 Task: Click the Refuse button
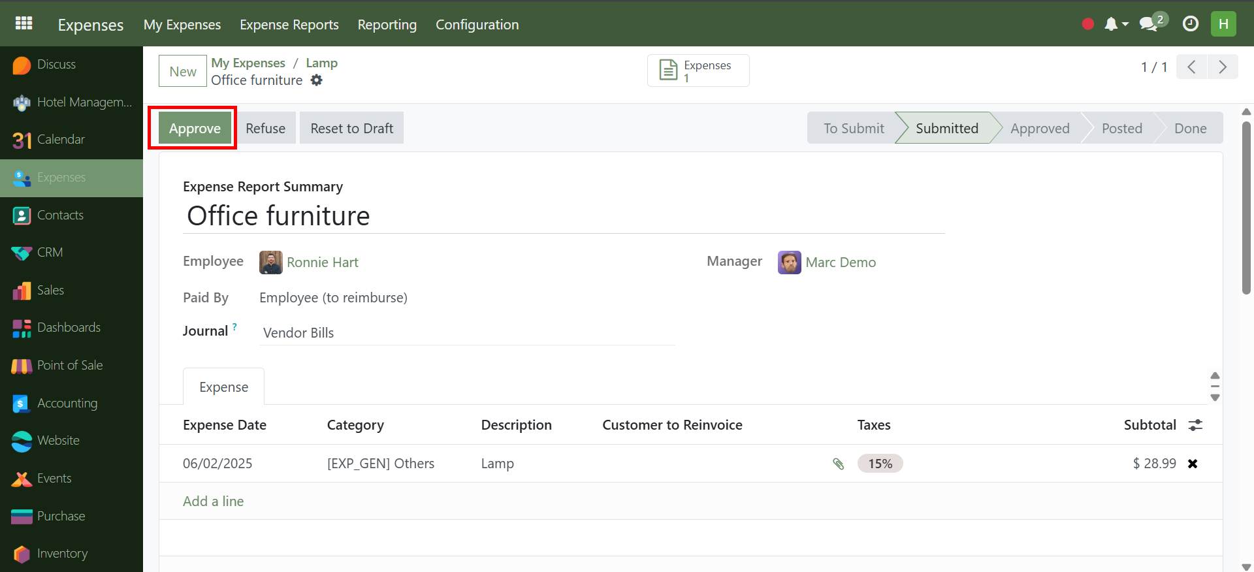point(265,129)
